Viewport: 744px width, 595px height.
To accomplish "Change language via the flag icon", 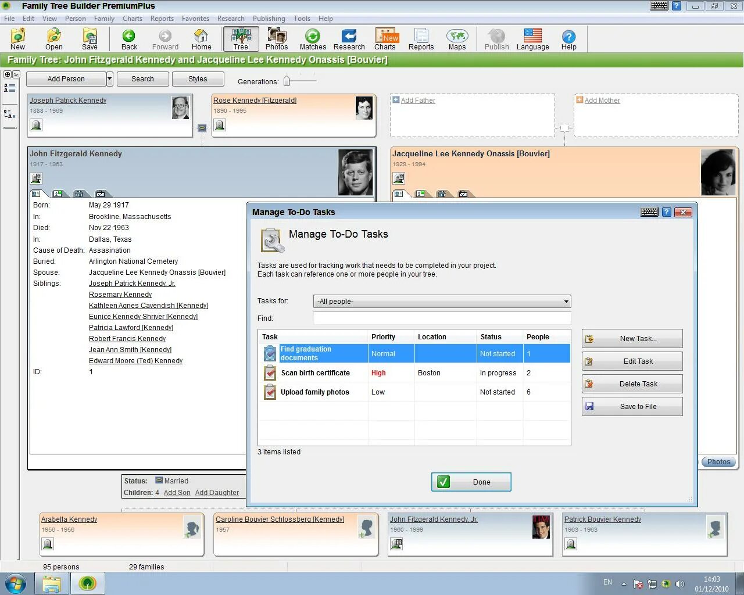I will coord(532,39).
